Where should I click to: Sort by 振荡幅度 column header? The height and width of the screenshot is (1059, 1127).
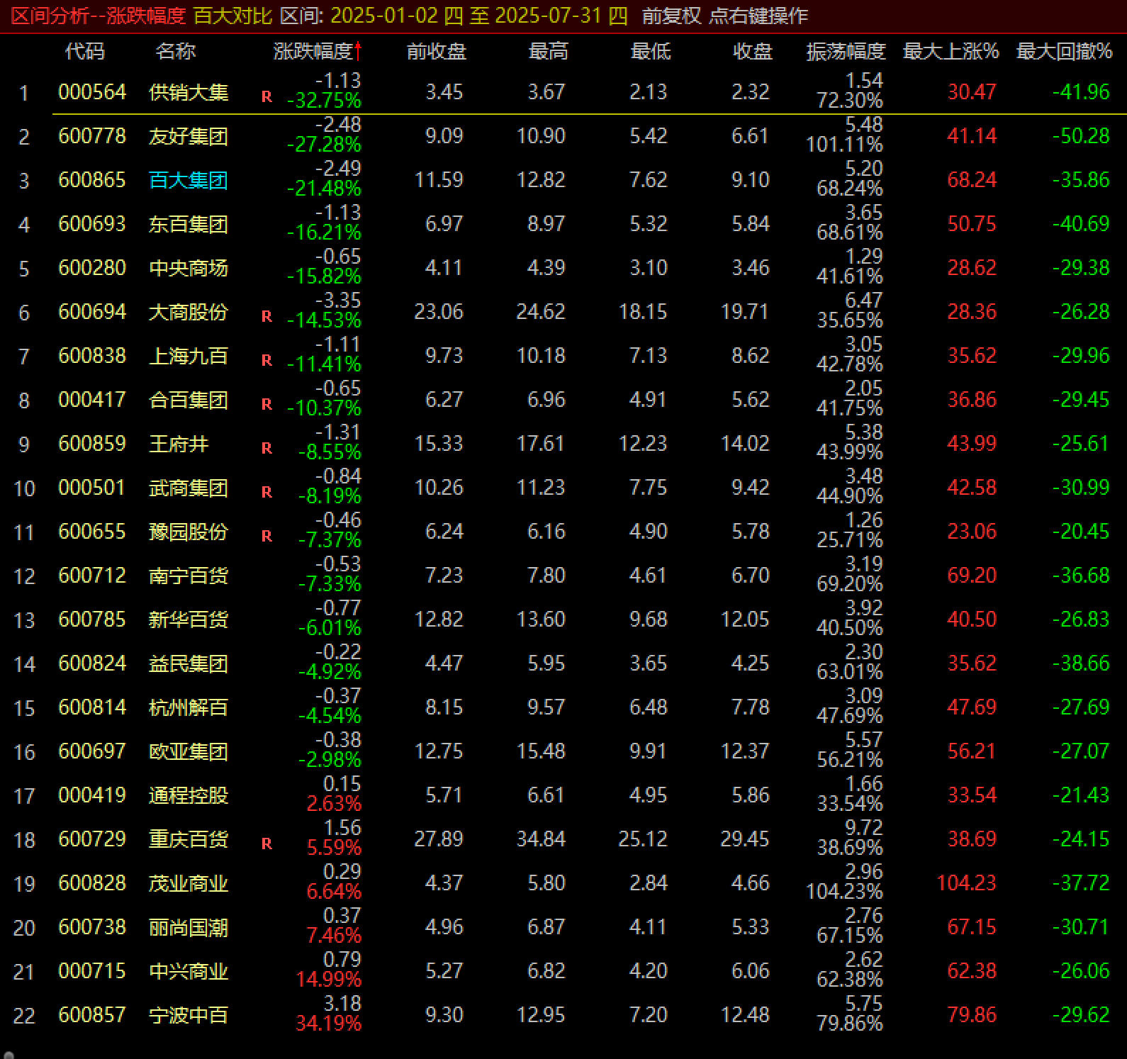click(846, 51)
